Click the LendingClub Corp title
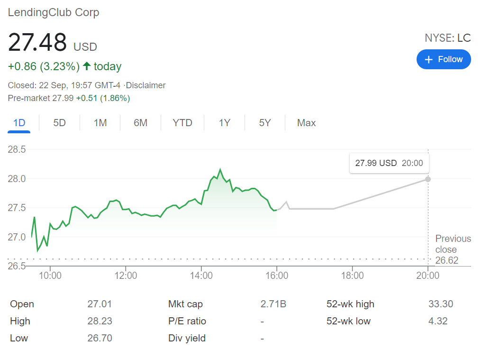Viewport: 491px width, 350px height. tap(54, 12)
